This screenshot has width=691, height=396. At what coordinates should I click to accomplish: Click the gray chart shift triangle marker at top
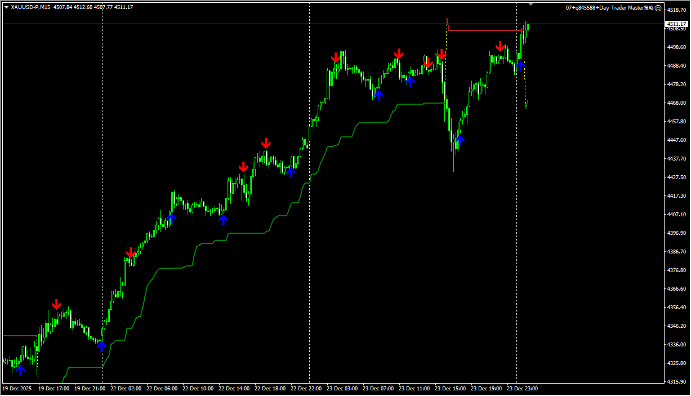click(530, 3)
